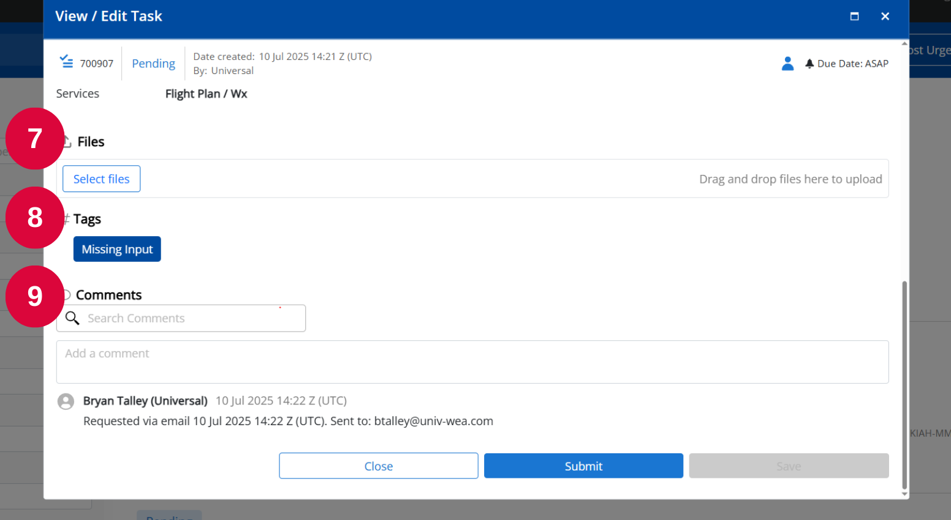Click the red number 9 callout badge

tap(35, 296)
